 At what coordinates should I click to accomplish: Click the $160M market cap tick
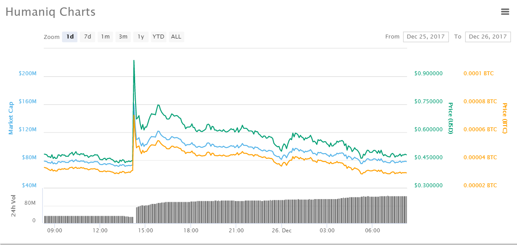[x=28, y=101]
